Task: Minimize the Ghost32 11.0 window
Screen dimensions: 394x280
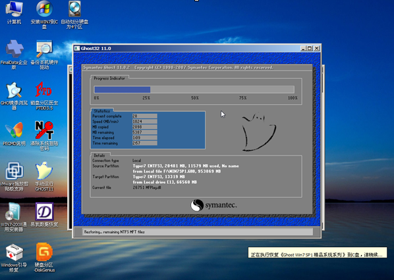Action: pyautogui.click(x=303, y=48)
